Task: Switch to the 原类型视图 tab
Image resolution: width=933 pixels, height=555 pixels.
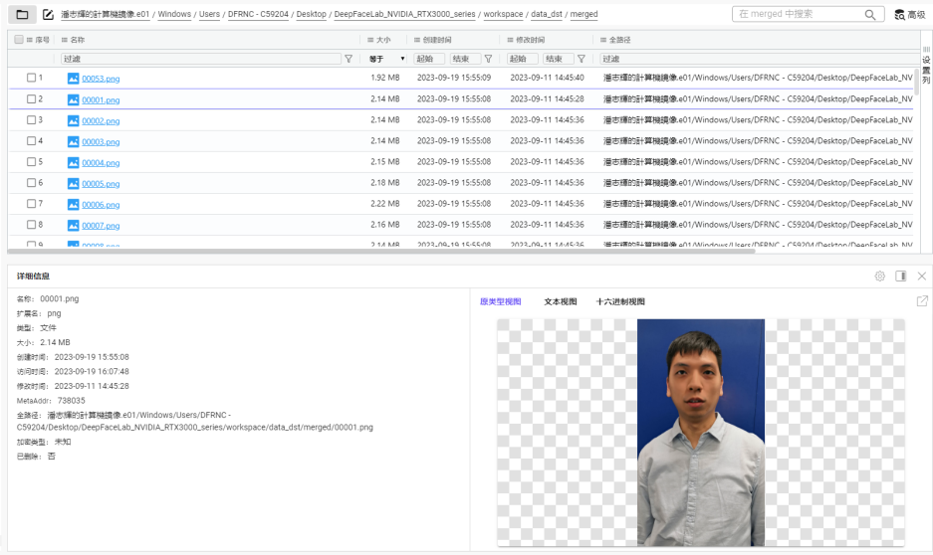Action: (x=501, y=301)
